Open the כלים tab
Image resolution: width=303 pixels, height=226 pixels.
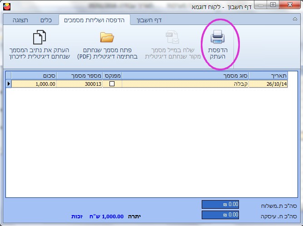(45, 20)
